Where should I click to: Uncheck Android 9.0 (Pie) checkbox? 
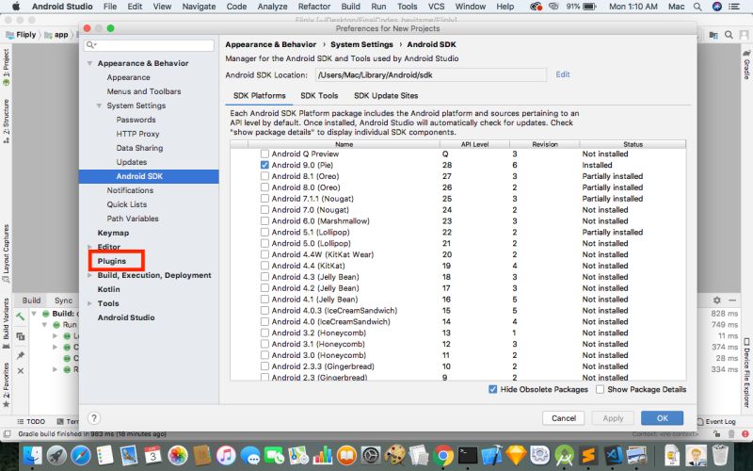[x=264, y=165]
